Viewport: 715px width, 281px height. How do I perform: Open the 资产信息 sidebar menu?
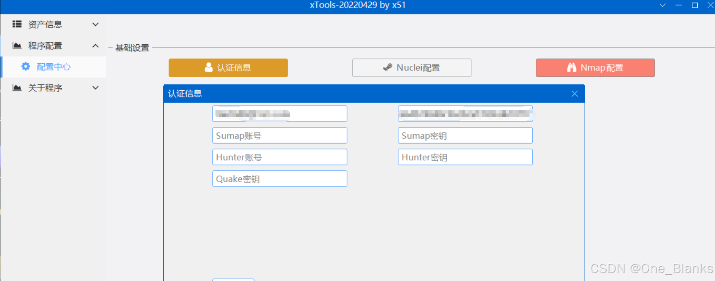click(x=53, y=24)
